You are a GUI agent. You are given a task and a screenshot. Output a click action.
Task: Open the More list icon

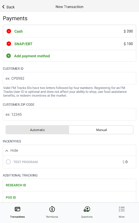(122, 209)
